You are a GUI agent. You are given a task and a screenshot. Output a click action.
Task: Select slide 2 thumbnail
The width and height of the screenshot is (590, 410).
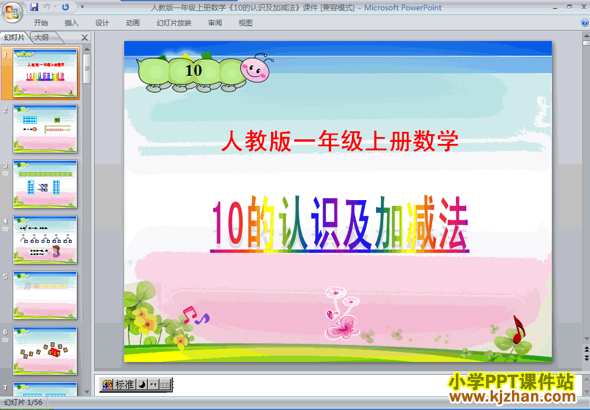[x=44, y=129]
